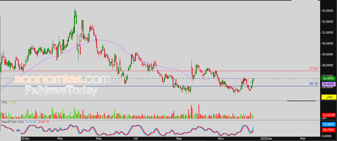Click the dashed pane grip above volume tag

pyautogui.click(x=301, y=101)
